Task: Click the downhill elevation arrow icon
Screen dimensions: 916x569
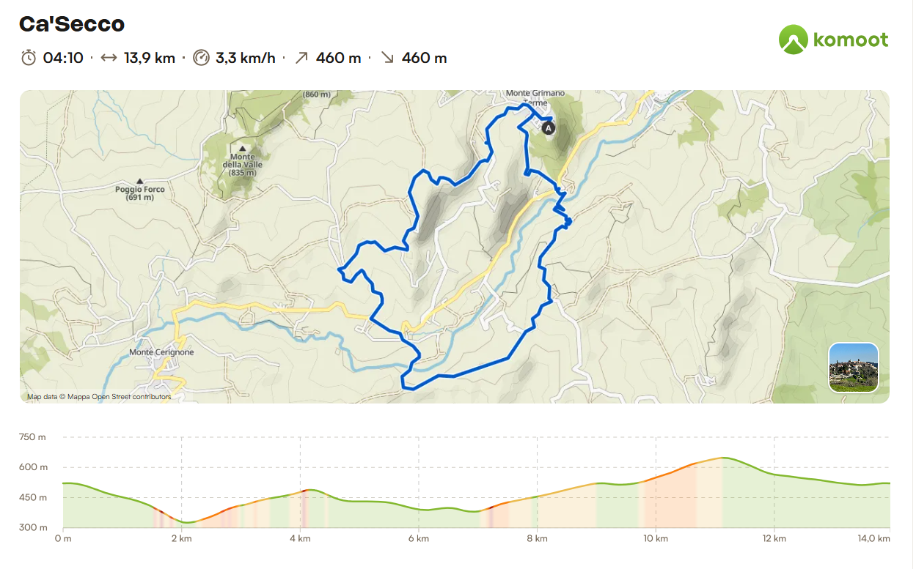Action: pos(387,58)
